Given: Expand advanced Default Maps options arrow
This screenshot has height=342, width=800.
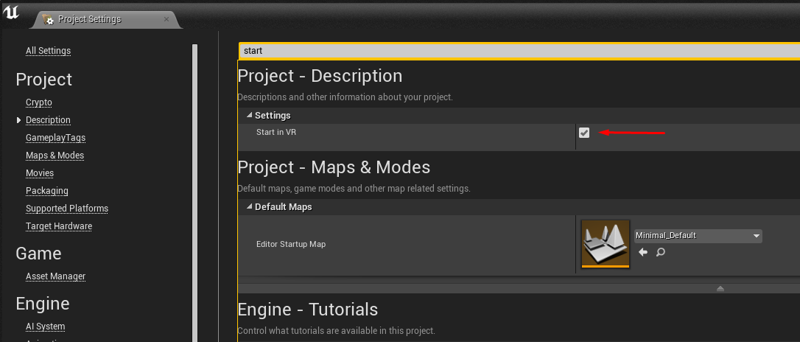Looking at the screenshot, I should tap(720, 288).
